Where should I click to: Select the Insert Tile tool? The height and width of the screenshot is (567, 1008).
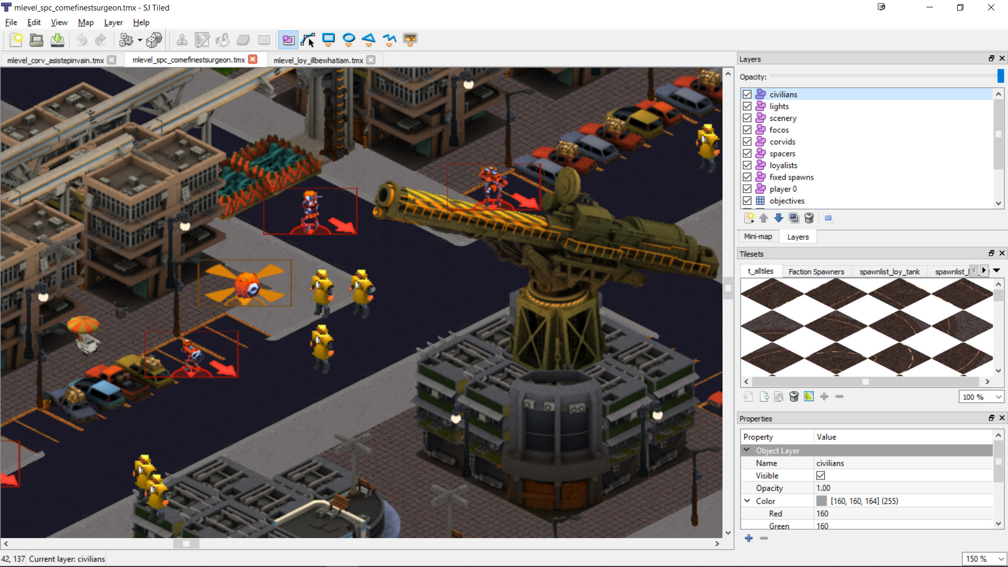coord(410,40)
